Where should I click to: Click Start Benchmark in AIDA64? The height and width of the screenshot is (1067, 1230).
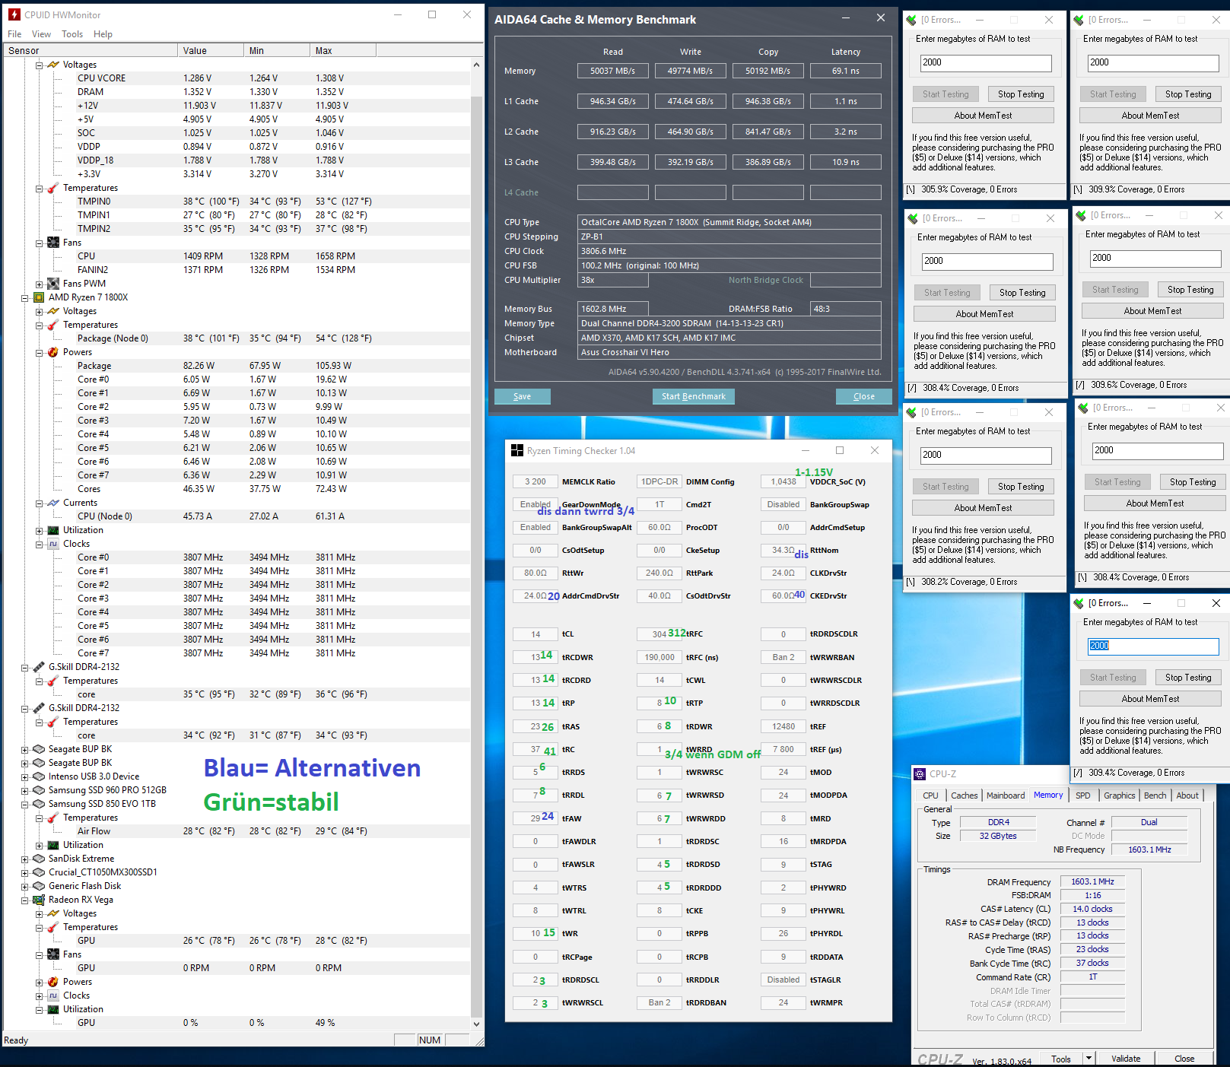pyautogui.click(x=693, y=396)
